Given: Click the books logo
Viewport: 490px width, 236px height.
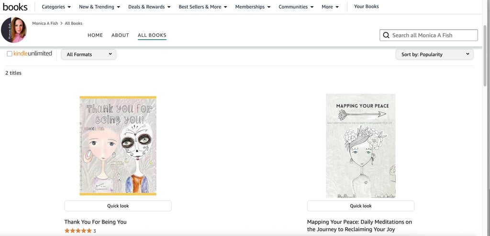Looking at the screenshot, I should 15,7.
